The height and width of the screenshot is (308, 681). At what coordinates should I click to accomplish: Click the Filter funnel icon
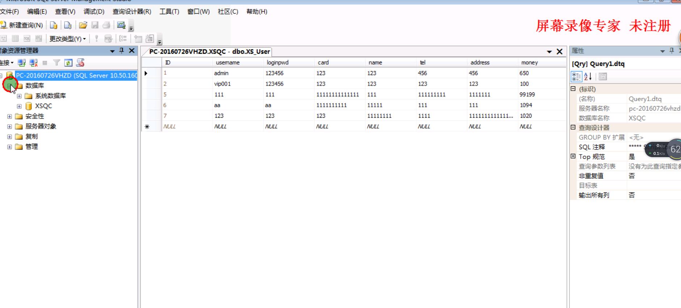click(x=56, y=63)
